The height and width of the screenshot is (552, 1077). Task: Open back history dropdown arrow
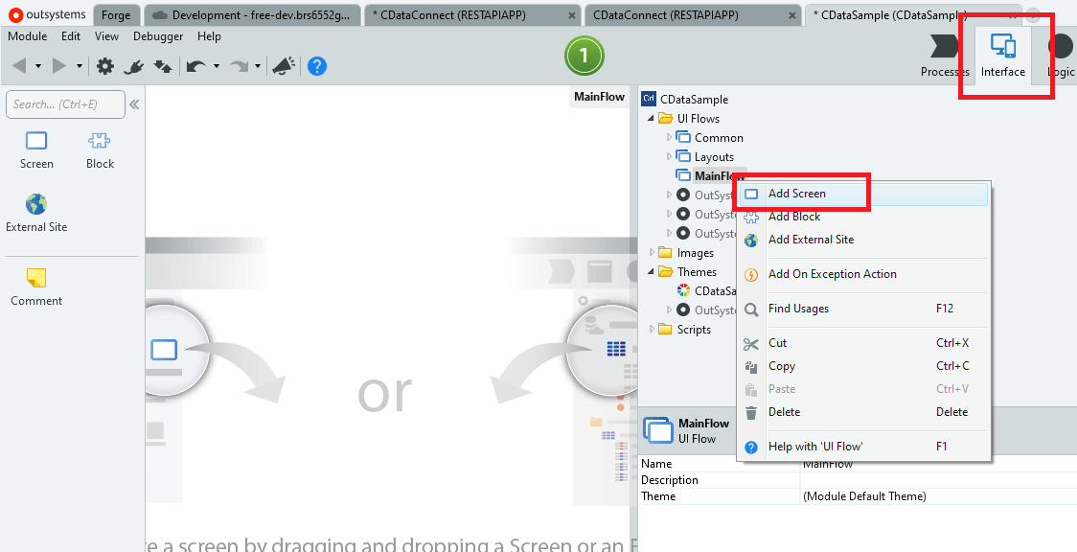(37, 66)
